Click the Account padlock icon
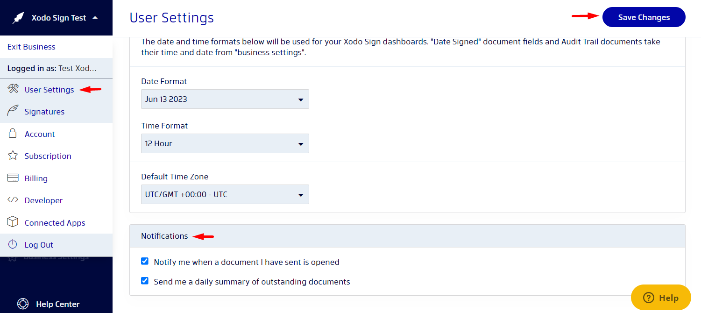The height and width of the screenshot is (313, 701). click(x=13, y=134)
